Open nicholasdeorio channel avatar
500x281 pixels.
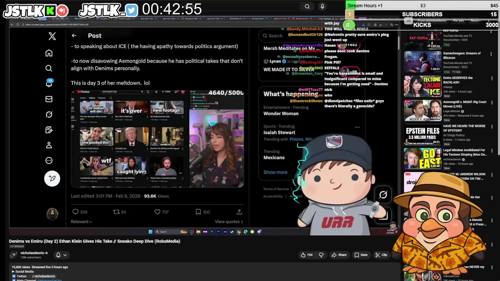[14, 255]
